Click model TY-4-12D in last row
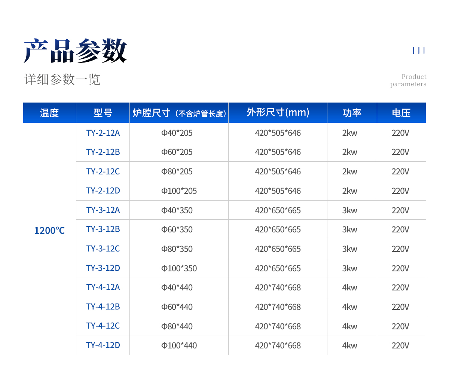The image size is (449, 381). pos(103,345)
